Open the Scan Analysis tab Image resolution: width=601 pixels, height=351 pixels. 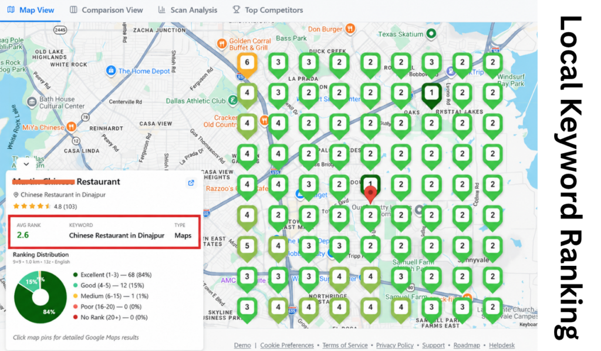click(x=188, y=10)
